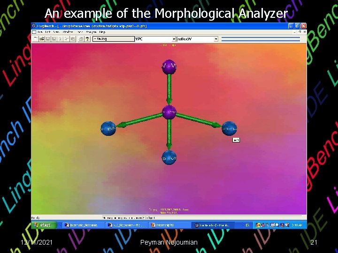Click the Windows Start button
The height and width of the screenshot is (253, 338).
click(x=44, y=225)
